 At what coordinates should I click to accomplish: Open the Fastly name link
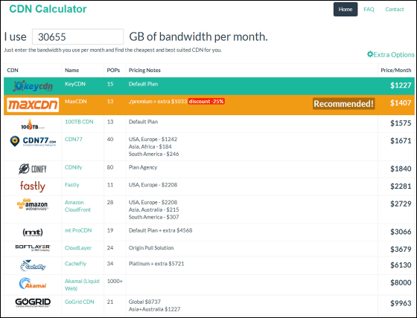tap(71, 185)
